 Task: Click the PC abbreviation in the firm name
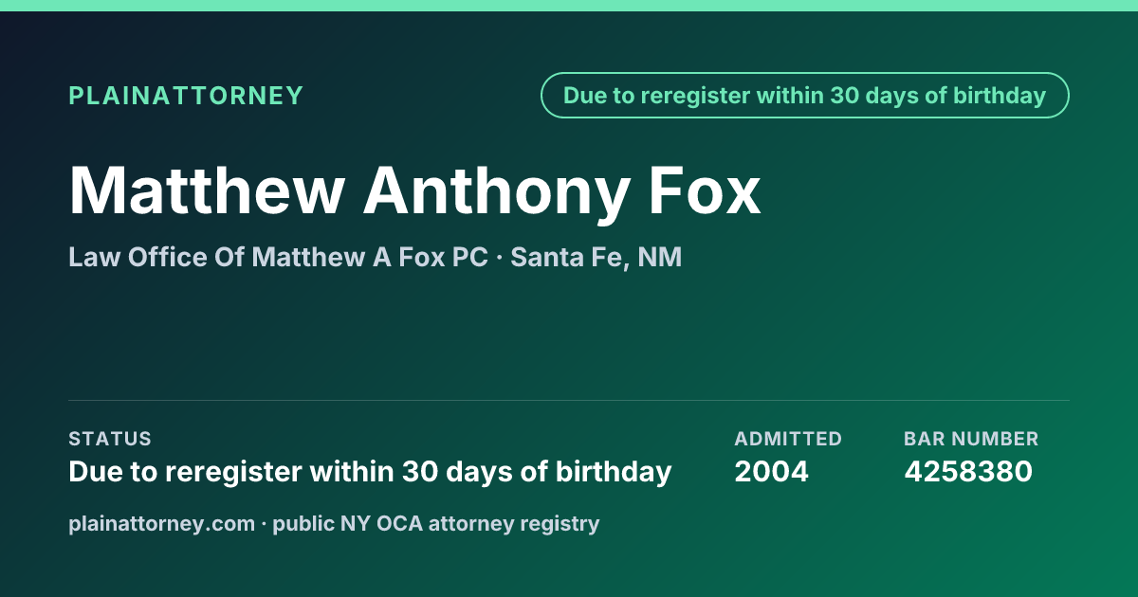(469, 257)
